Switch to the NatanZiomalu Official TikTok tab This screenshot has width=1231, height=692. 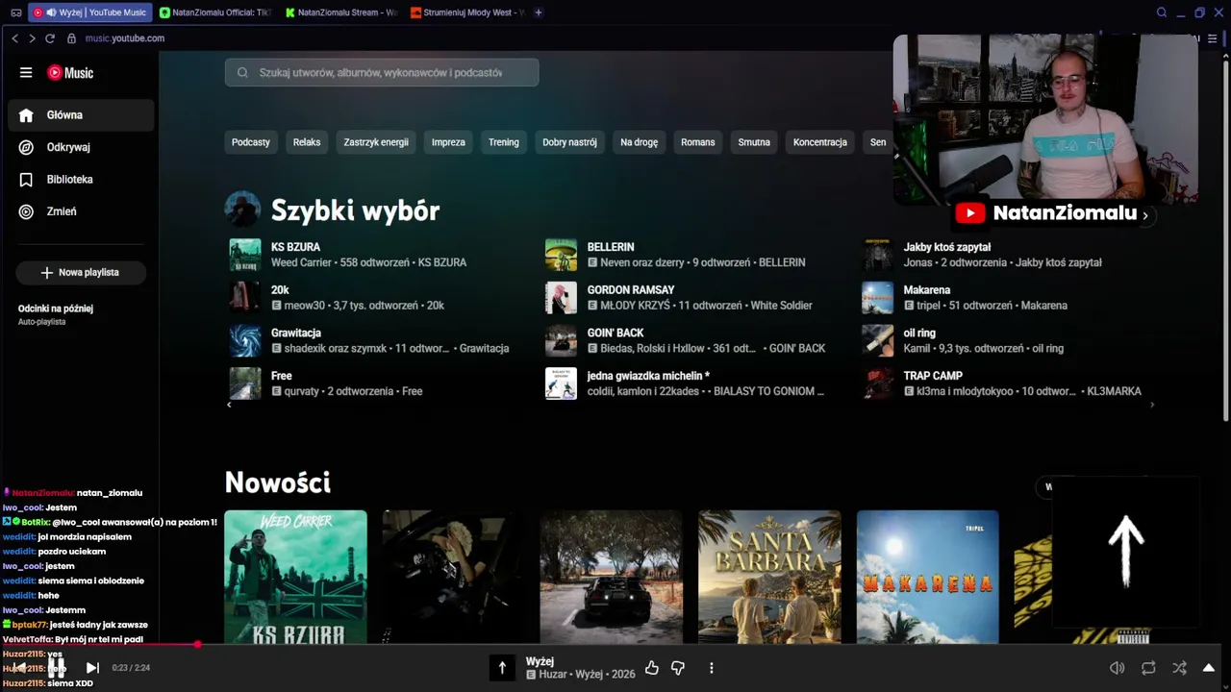pos(216,12)
